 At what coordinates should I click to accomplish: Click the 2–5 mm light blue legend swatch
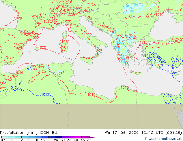pos(25,137)
